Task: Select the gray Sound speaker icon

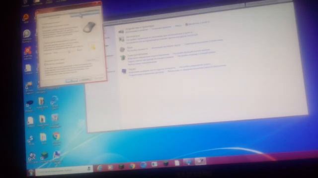Action: click(x=122, y=49)
